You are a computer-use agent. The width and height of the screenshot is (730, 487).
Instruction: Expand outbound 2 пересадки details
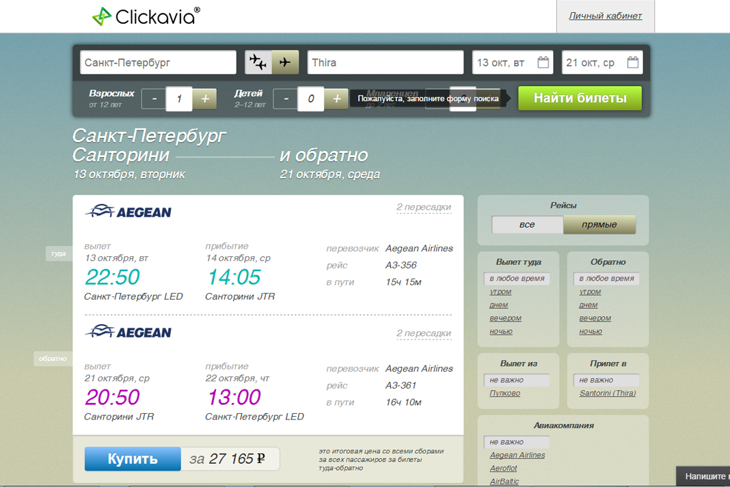[x=424, y=207]
